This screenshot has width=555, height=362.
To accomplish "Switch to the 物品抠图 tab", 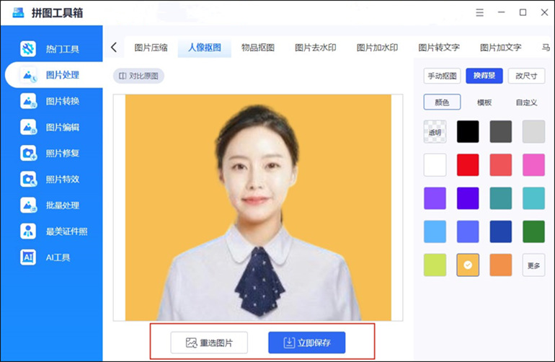I will coord(257,48).
